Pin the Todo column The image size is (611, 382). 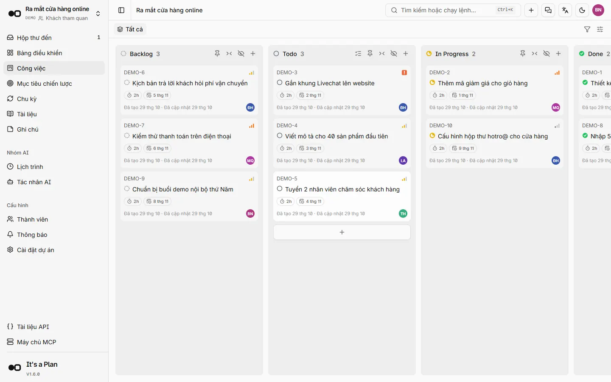click(370, 53)
